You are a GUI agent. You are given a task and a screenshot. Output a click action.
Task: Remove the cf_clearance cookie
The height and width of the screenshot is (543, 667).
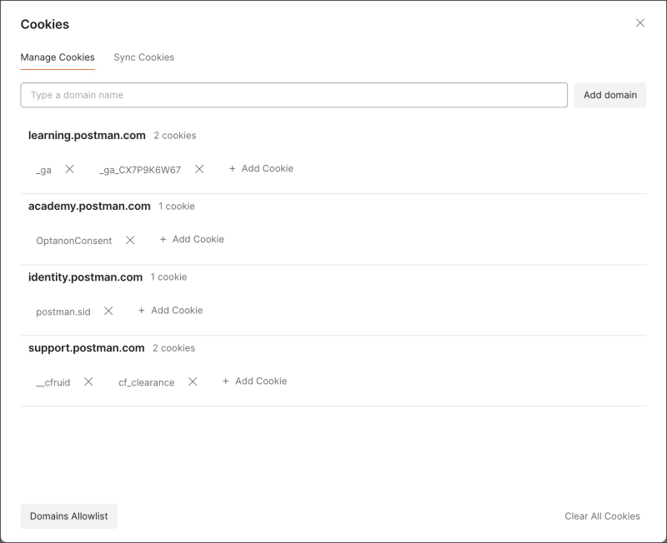click(x=193, y=381)
